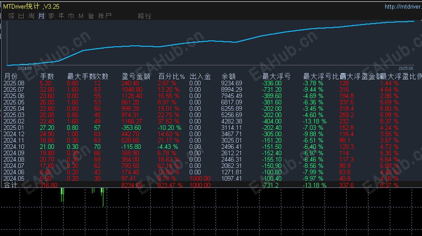Click balance value 9234.69
The height and width of the screenshot is (236, 422).
coord(231,83)
